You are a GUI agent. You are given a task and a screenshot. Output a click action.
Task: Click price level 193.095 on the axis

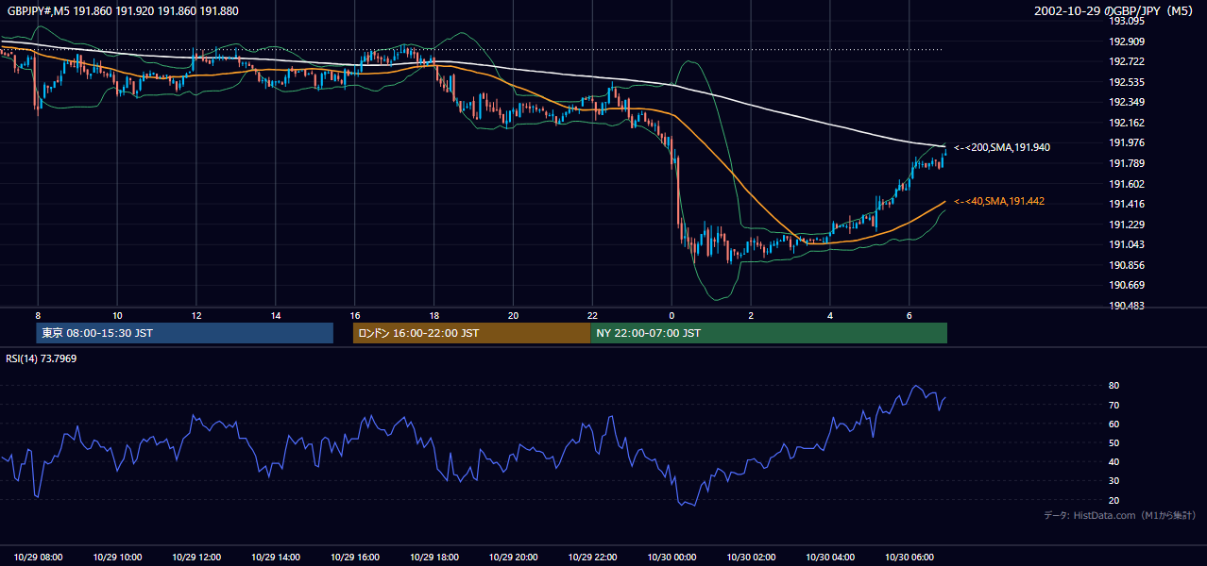(x=1126, y=21)
